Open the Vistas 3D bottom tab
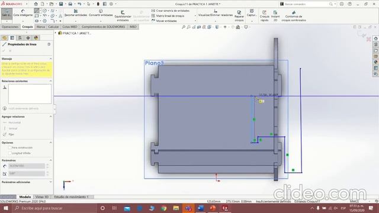 [42, 197]
